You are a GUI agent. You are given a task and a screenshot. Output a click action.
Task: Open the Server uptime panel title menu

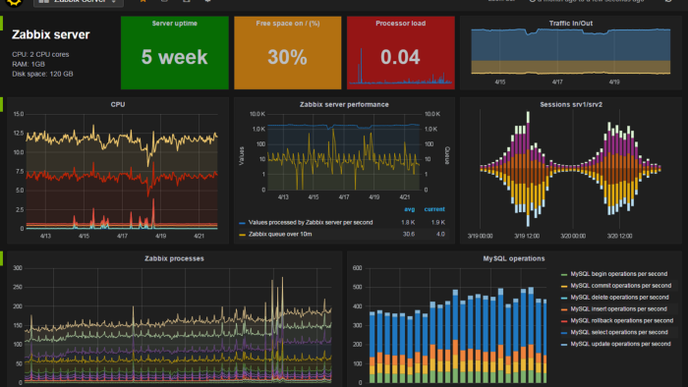(175, 24)
